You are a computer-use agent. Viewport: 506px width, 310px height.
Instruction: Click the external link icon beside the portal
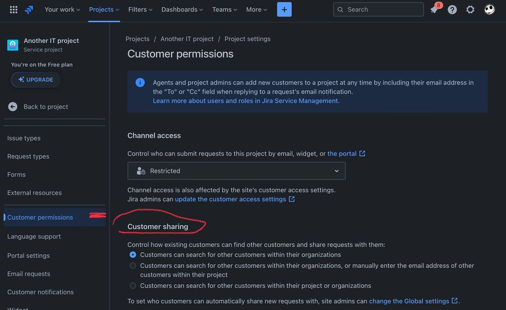[363, 154]
